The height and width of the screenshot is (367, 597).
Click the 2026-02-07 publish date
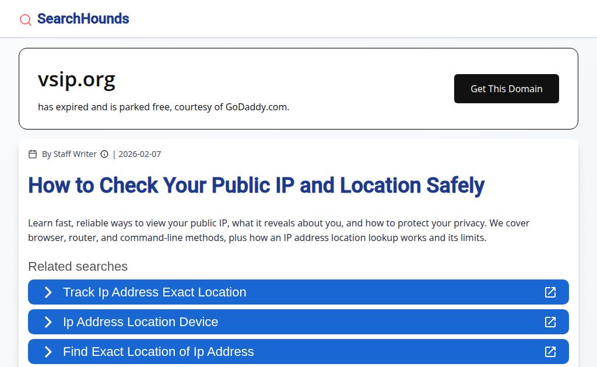coord(139,154)
